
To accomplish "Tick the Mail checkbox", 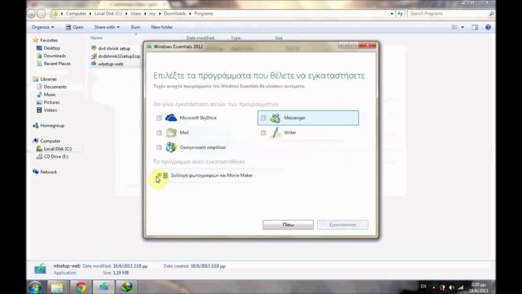I will [159, 133].
